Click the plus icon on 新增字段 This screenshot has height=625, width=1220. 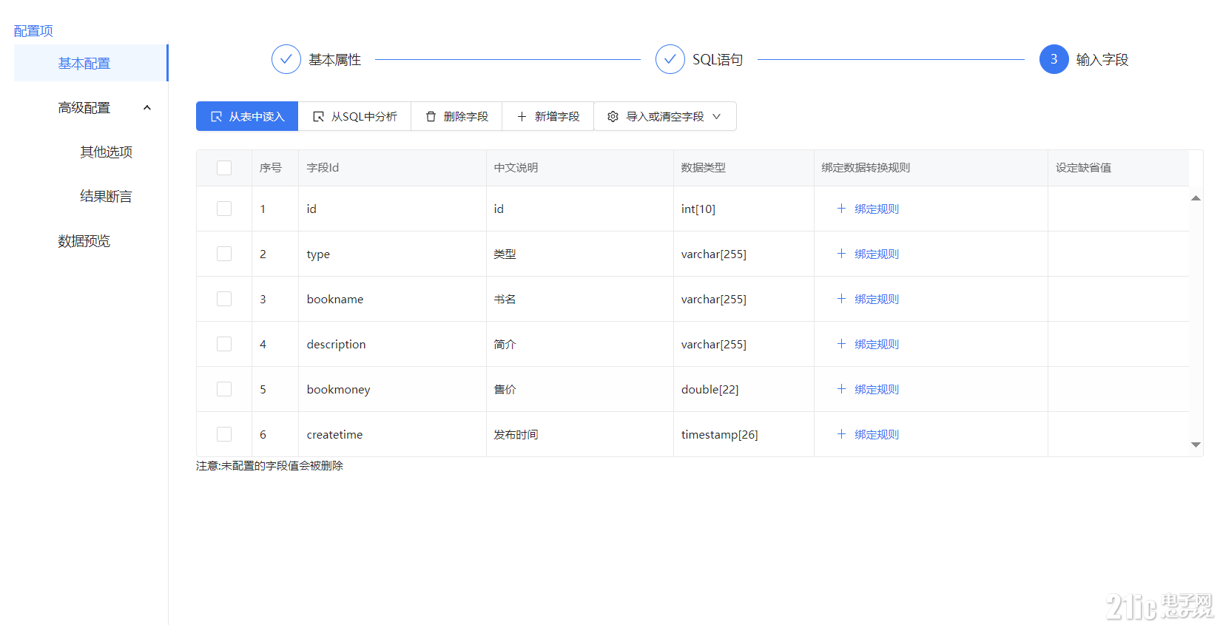(522, 117)
